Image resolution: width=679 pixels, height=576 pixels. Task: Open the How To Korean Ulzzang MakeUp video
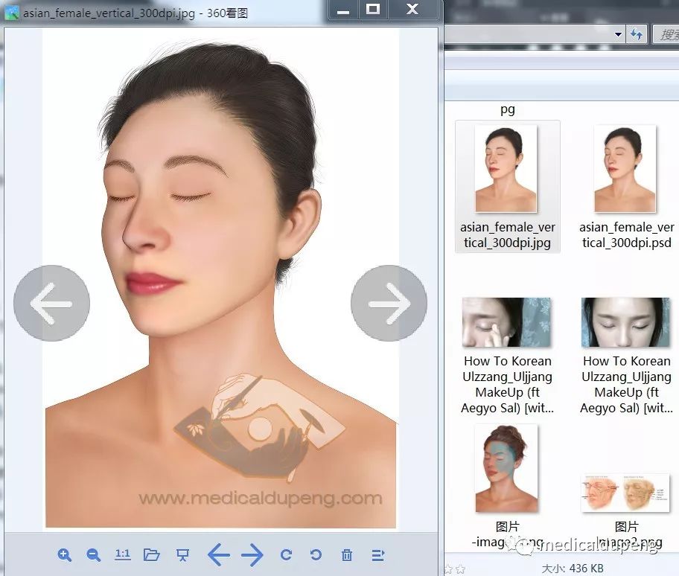coord(507,321)
